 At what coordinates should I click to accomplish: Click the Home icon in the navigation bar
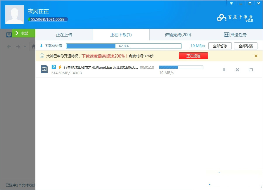tap(33, 46)
